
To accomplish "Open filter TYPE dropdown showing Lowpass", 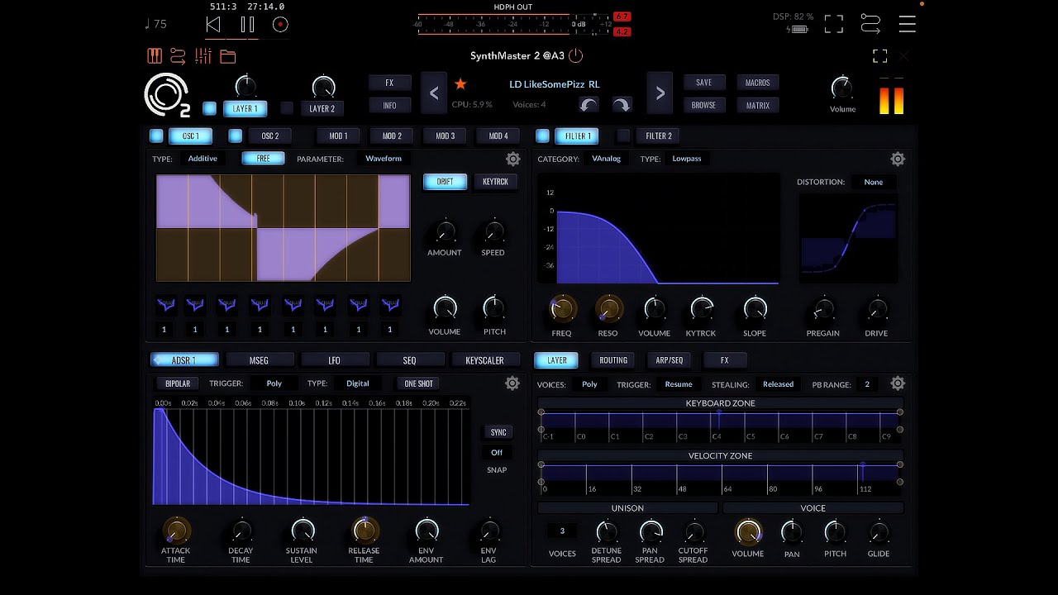I will [687, 159].
